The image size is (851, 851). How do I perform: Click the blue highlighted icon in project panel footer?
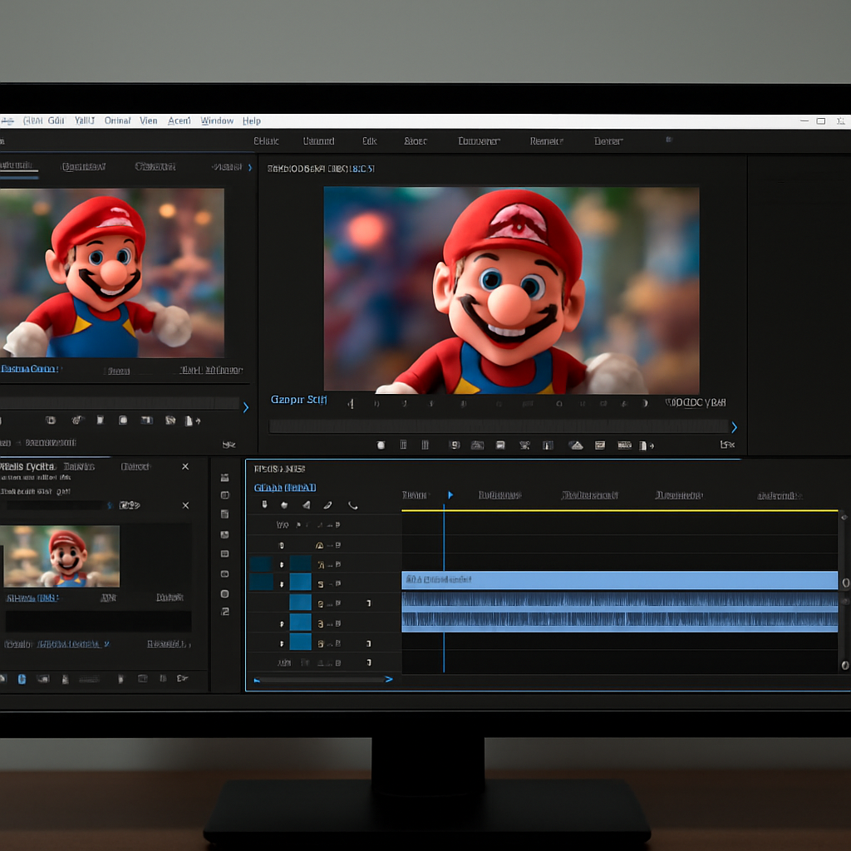click(x=22, y=679)
